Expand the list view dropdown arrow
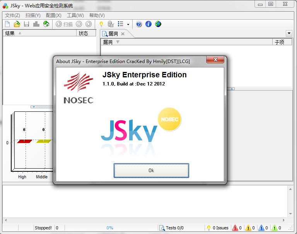Image resolution: width=297 pixels, height=234 pixels. (128, 24)
